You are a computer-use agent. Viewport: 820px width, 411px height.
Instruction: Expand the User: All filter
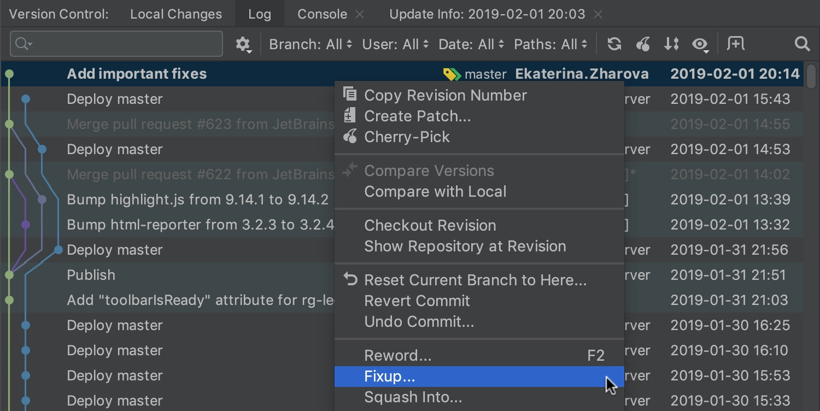click(395, 44)
